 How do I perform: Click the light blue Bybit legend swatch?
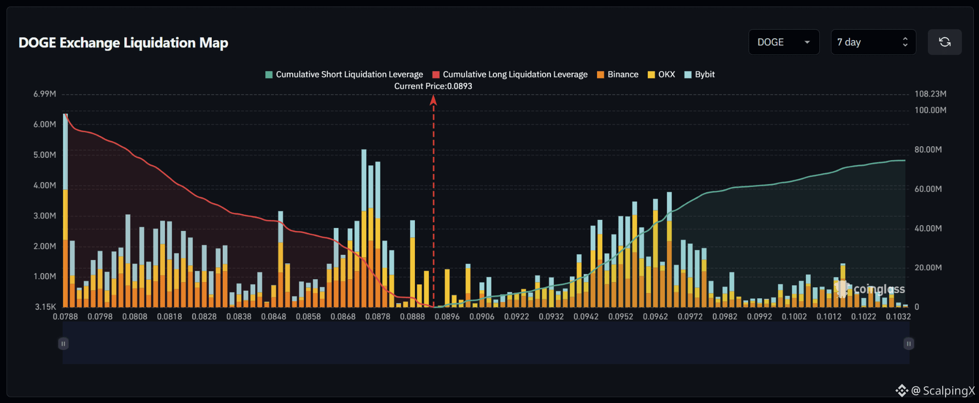pyautogui.click(x=688, y=75)
